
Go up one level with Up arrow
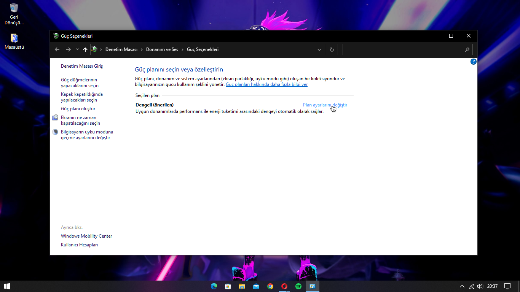(85, 49)
